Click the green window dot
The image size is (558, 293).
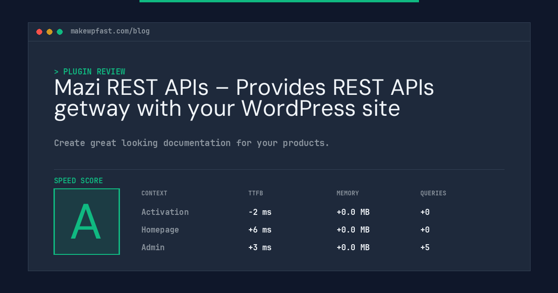pos(60,32)
